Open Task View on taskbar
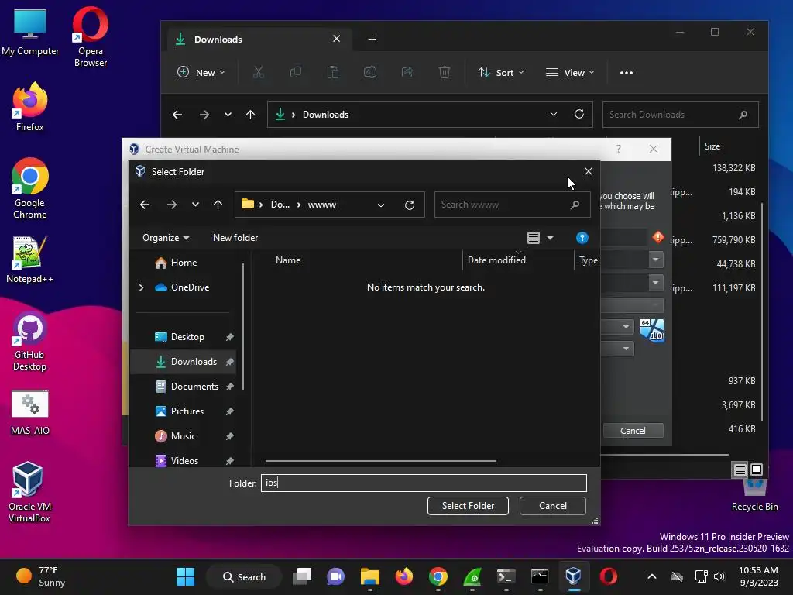Viewport: 793px width, 595px height. (x=303, y=576)
